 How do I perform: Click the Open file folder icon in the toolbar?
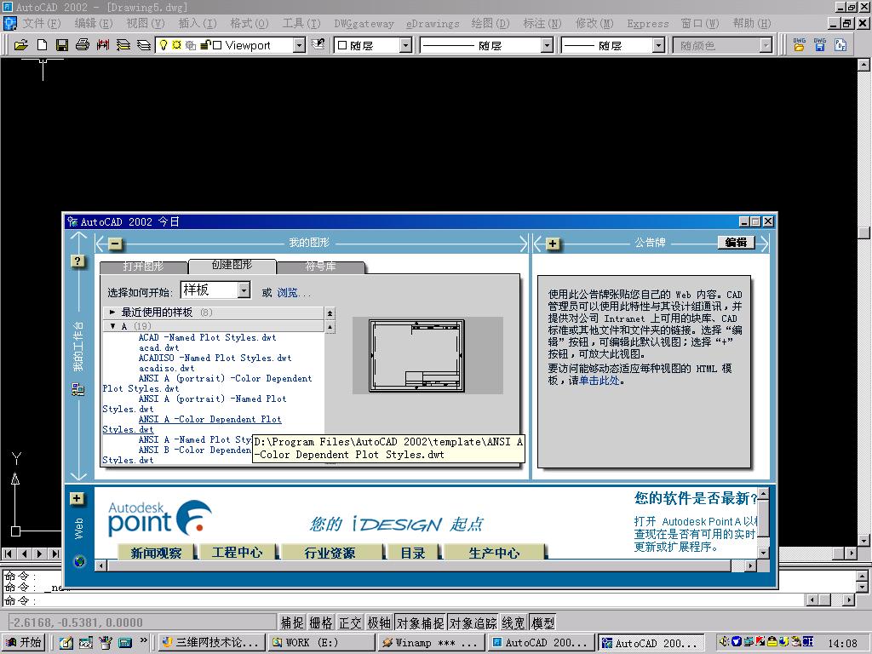21,45
